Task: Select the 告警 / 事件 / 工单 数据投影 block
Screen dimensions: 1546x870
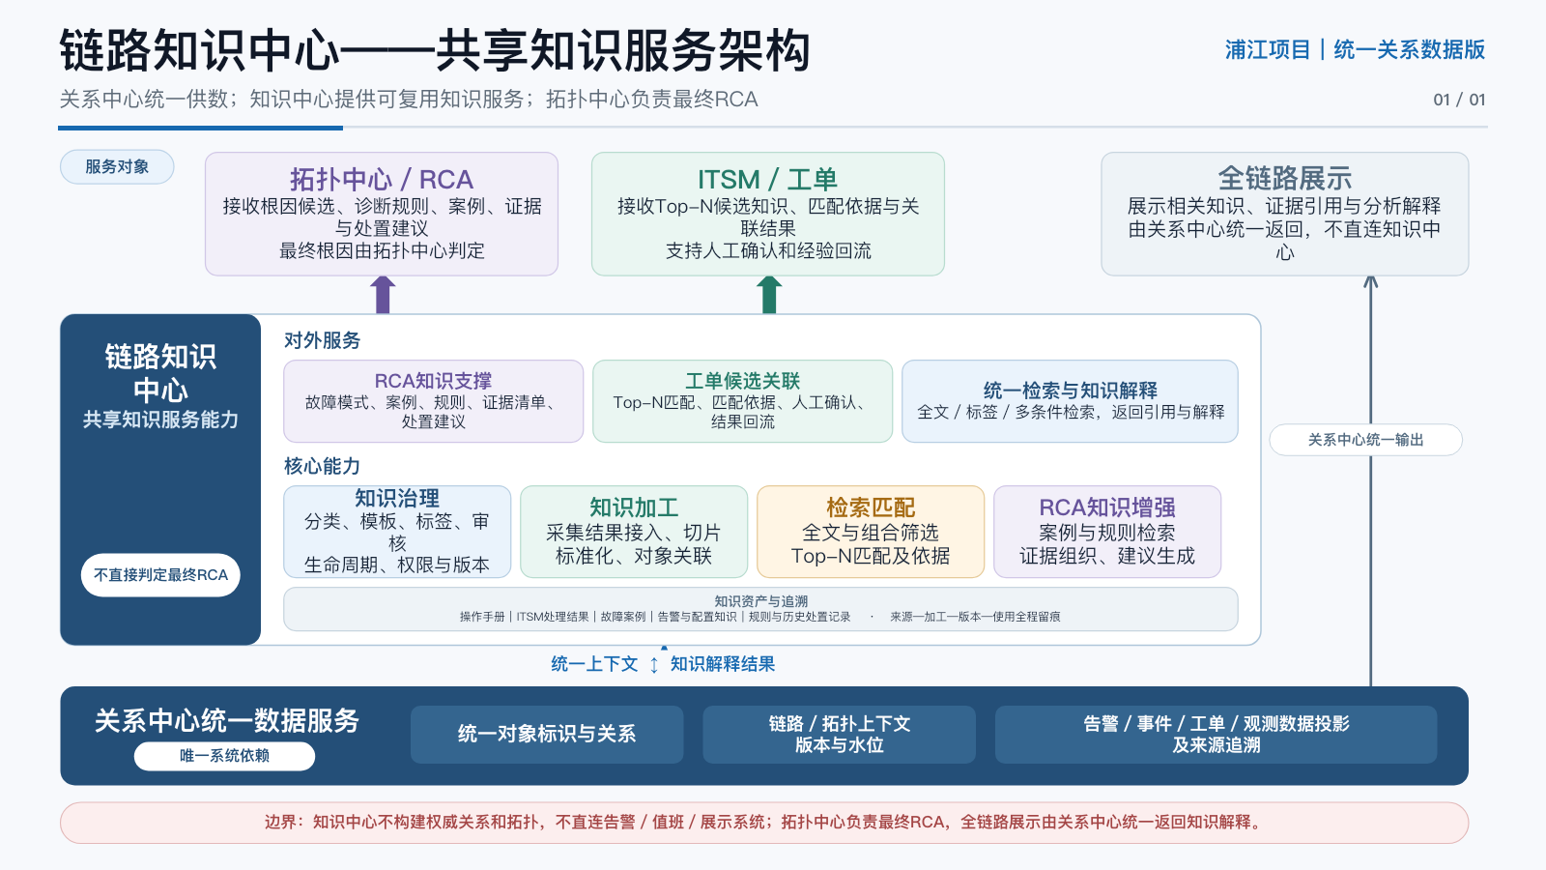Action: click(x=1216, y=735)
